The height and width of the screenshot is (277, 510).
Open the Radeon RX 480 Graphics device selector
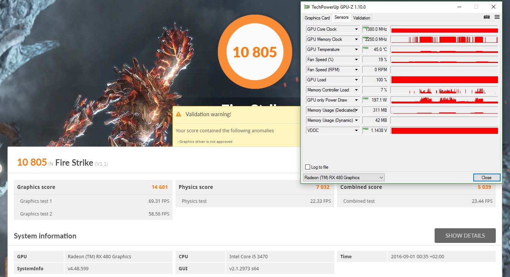point(343,178)
